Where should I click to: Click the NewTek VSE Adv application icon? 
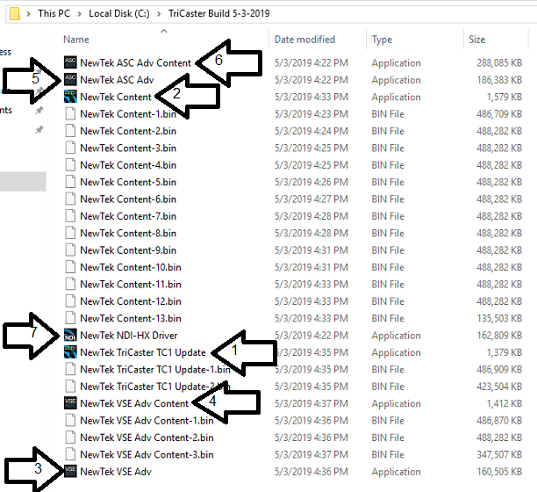[x=70, y=472]
